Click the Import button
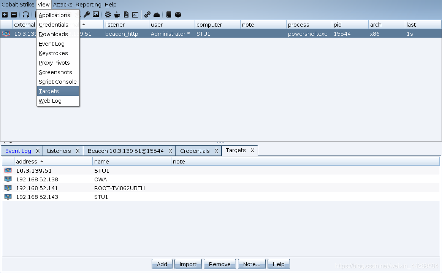Screen dimensions: 442x273 (x=188, y=264)
